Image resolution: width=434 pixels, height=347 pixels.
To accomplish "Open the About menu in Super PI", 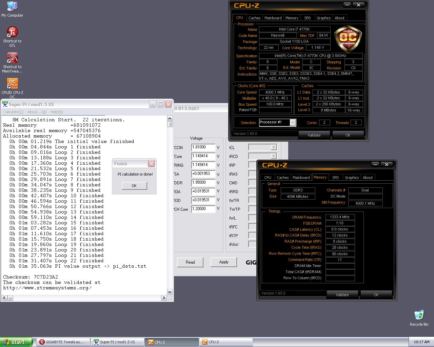I will click(x=37, y=112).
